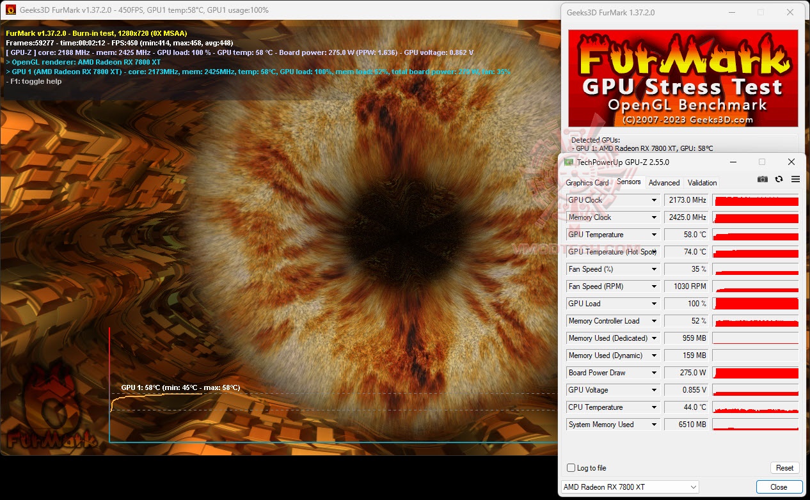Capture a screenshot using GPU-Z camera icon
The height and width of the screenshot is (500, 810).
(762, 180)
